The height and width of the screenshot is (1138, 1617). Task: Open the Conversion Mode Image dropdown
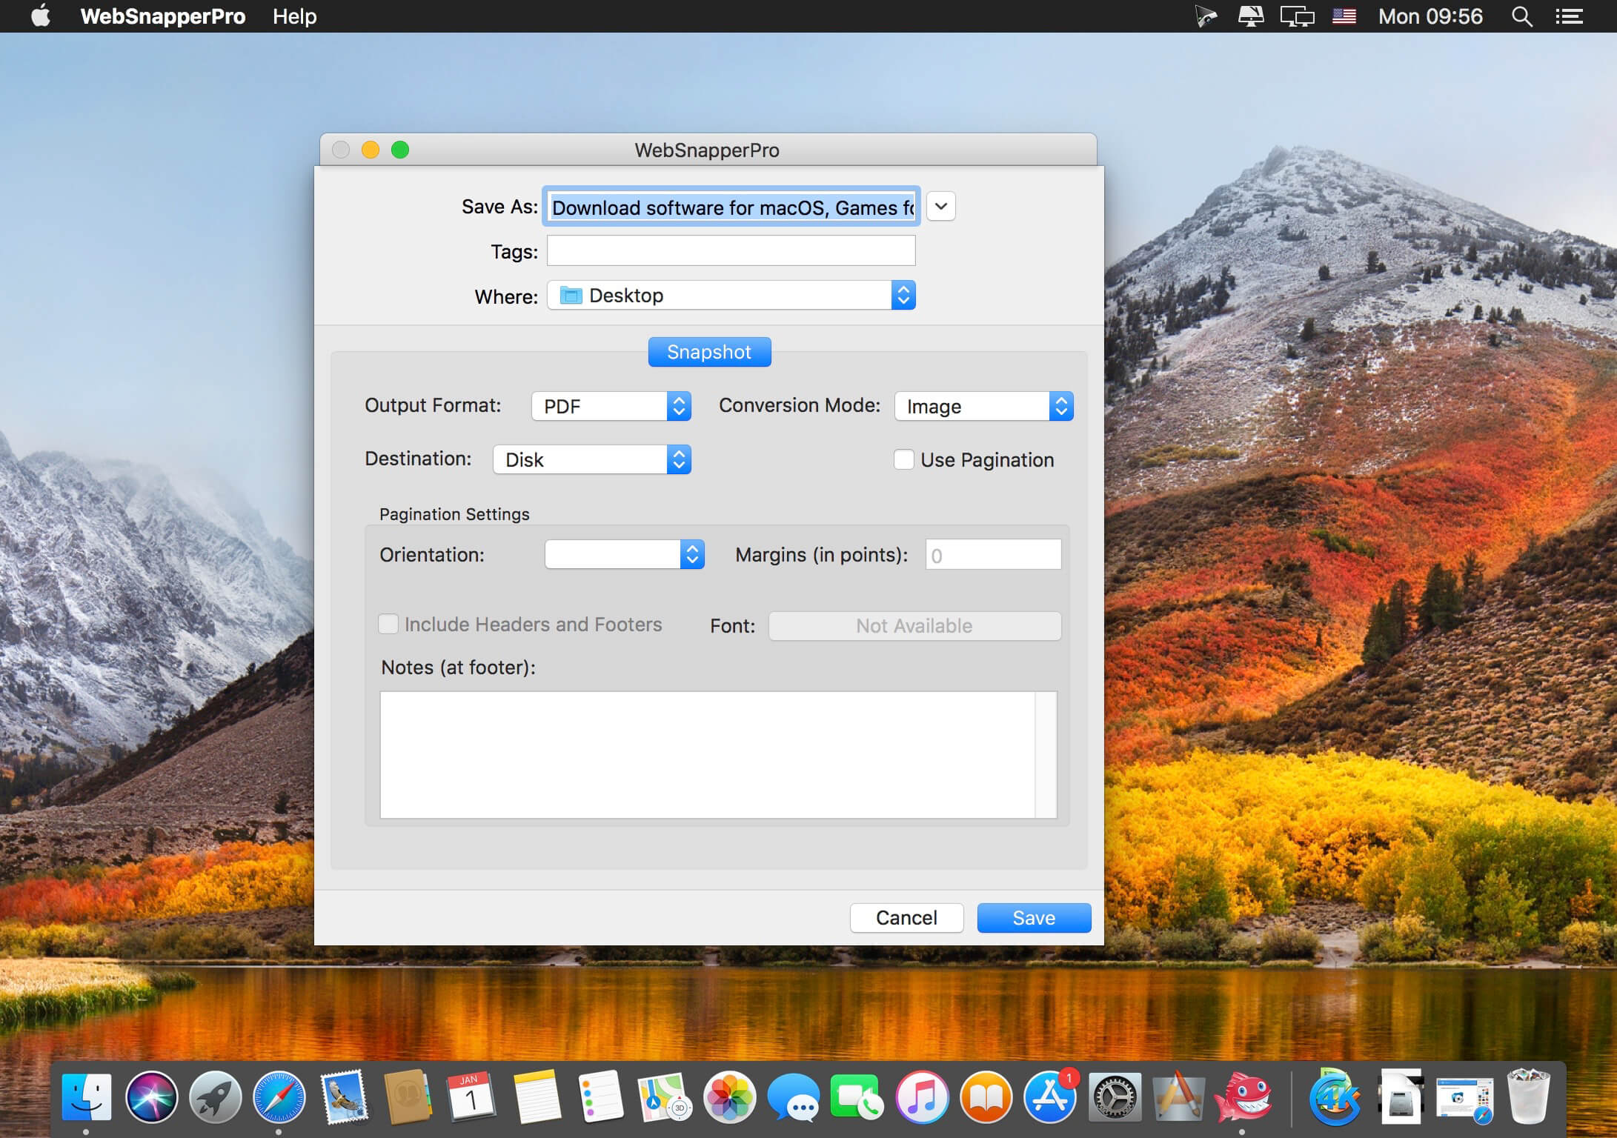click(x=984, y=406)
